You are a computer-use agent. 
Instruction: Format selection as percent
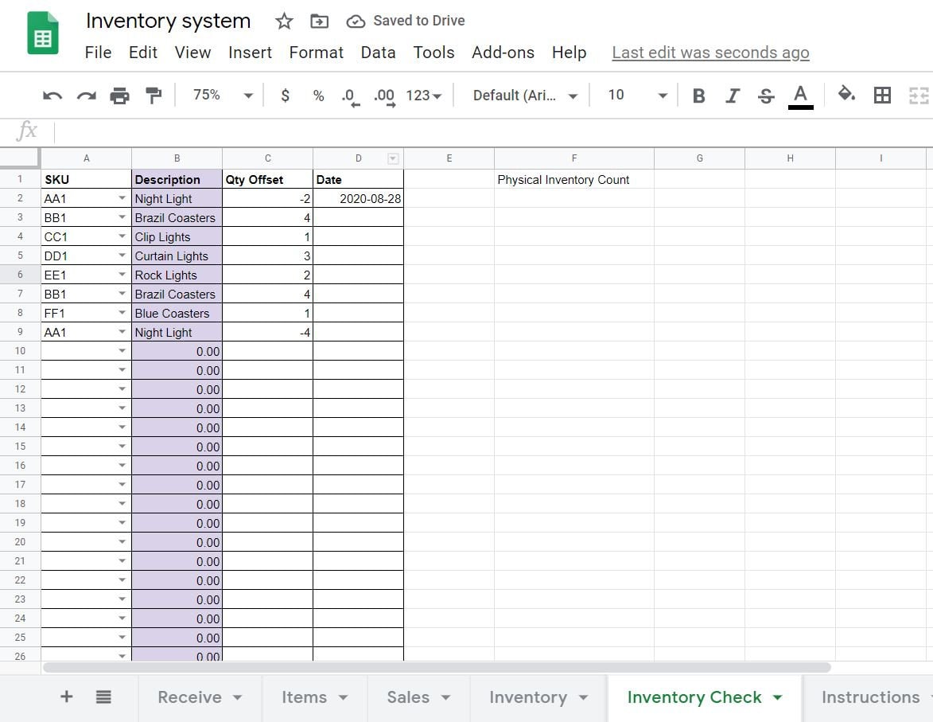point(318,95)
